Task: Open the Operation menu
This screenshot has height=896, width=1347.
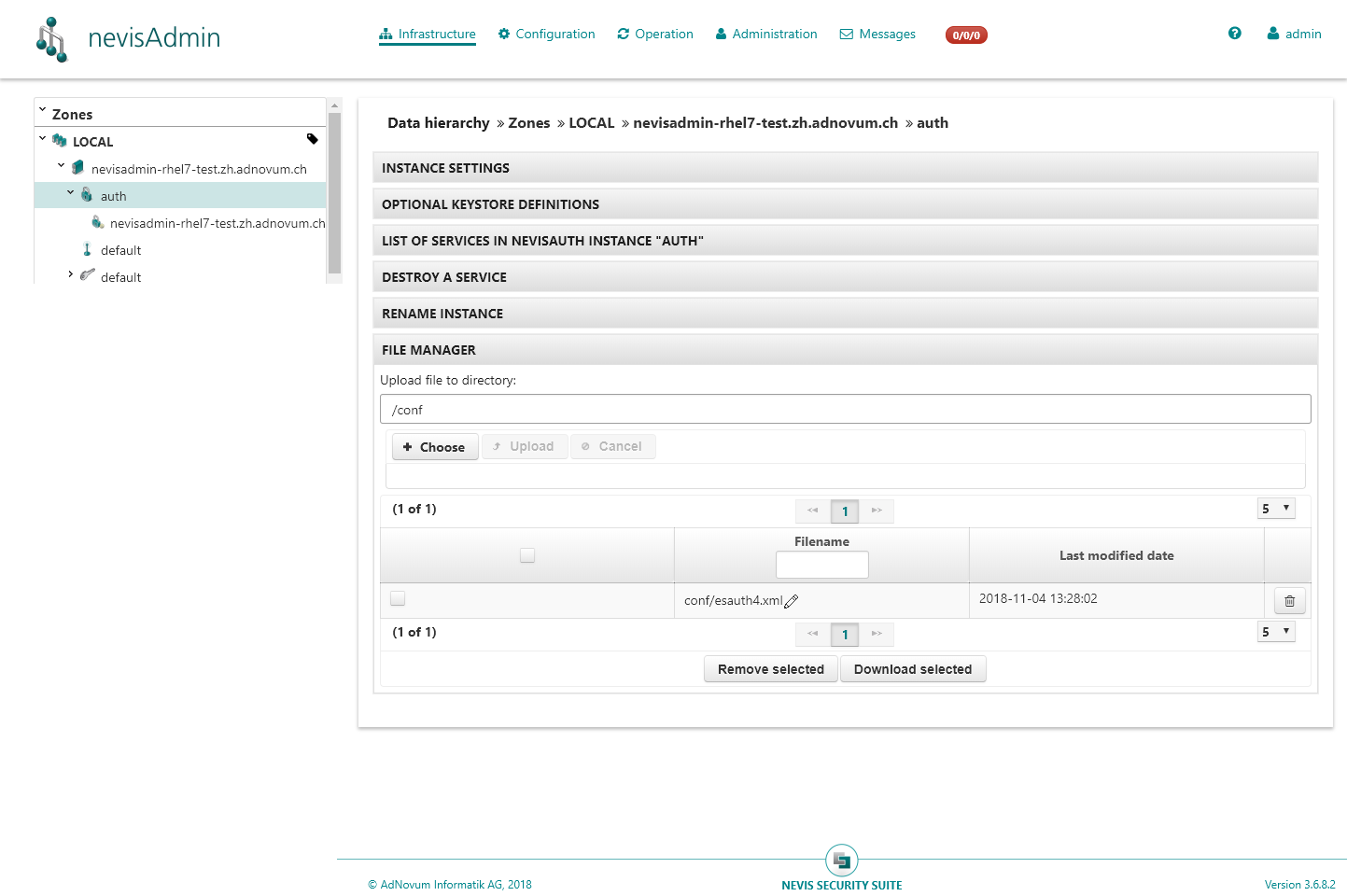Action: point(655,35)
